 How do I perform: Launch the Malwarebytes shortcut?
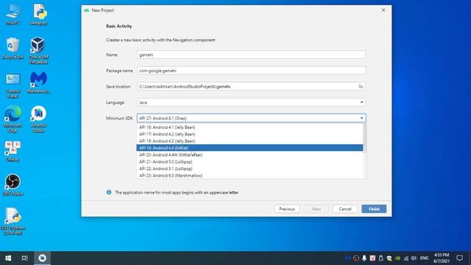click(38, 82)
